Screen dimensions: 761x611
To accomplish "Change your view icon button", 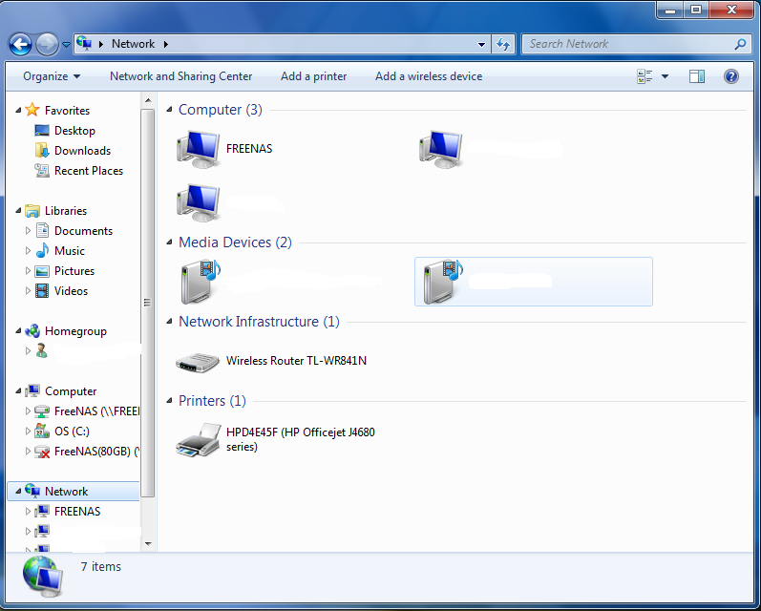I will click(x=645, y=76).
